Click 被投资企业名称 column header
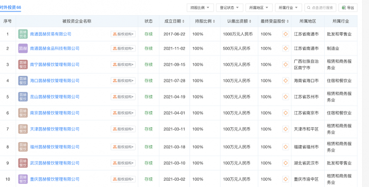369x187 pixels. [x=77, y=22]
